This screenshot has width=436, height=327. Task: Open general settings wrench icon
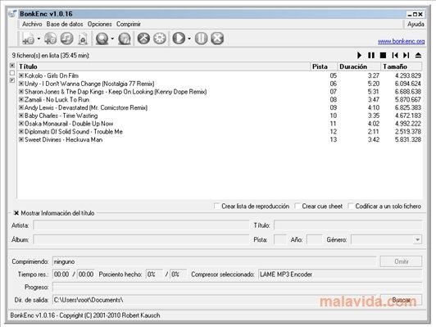coord(143,39)
